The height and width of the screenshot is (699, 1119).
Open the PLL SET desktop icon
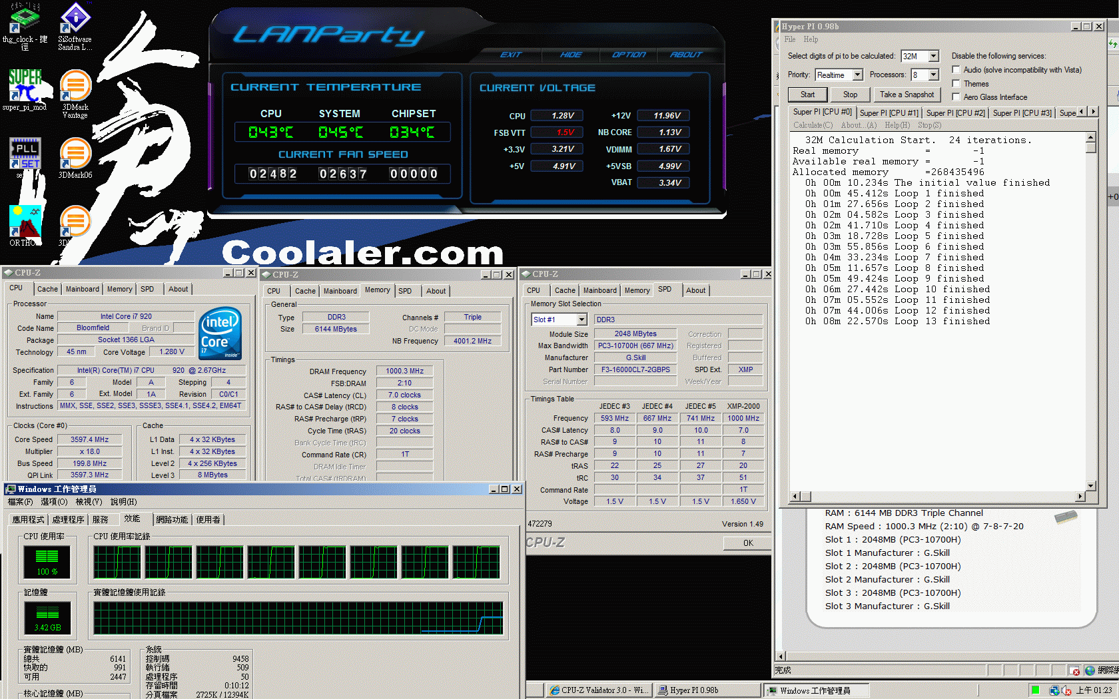pyautogui.click(x=25, y=153)
